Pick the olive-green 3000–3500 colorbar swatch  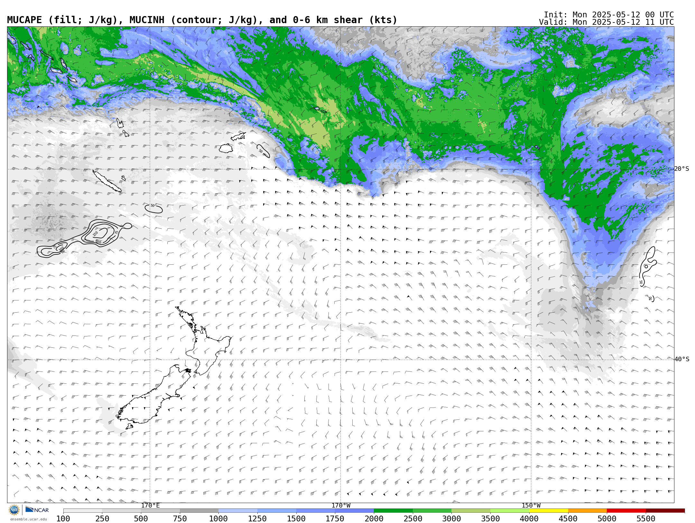471,511
